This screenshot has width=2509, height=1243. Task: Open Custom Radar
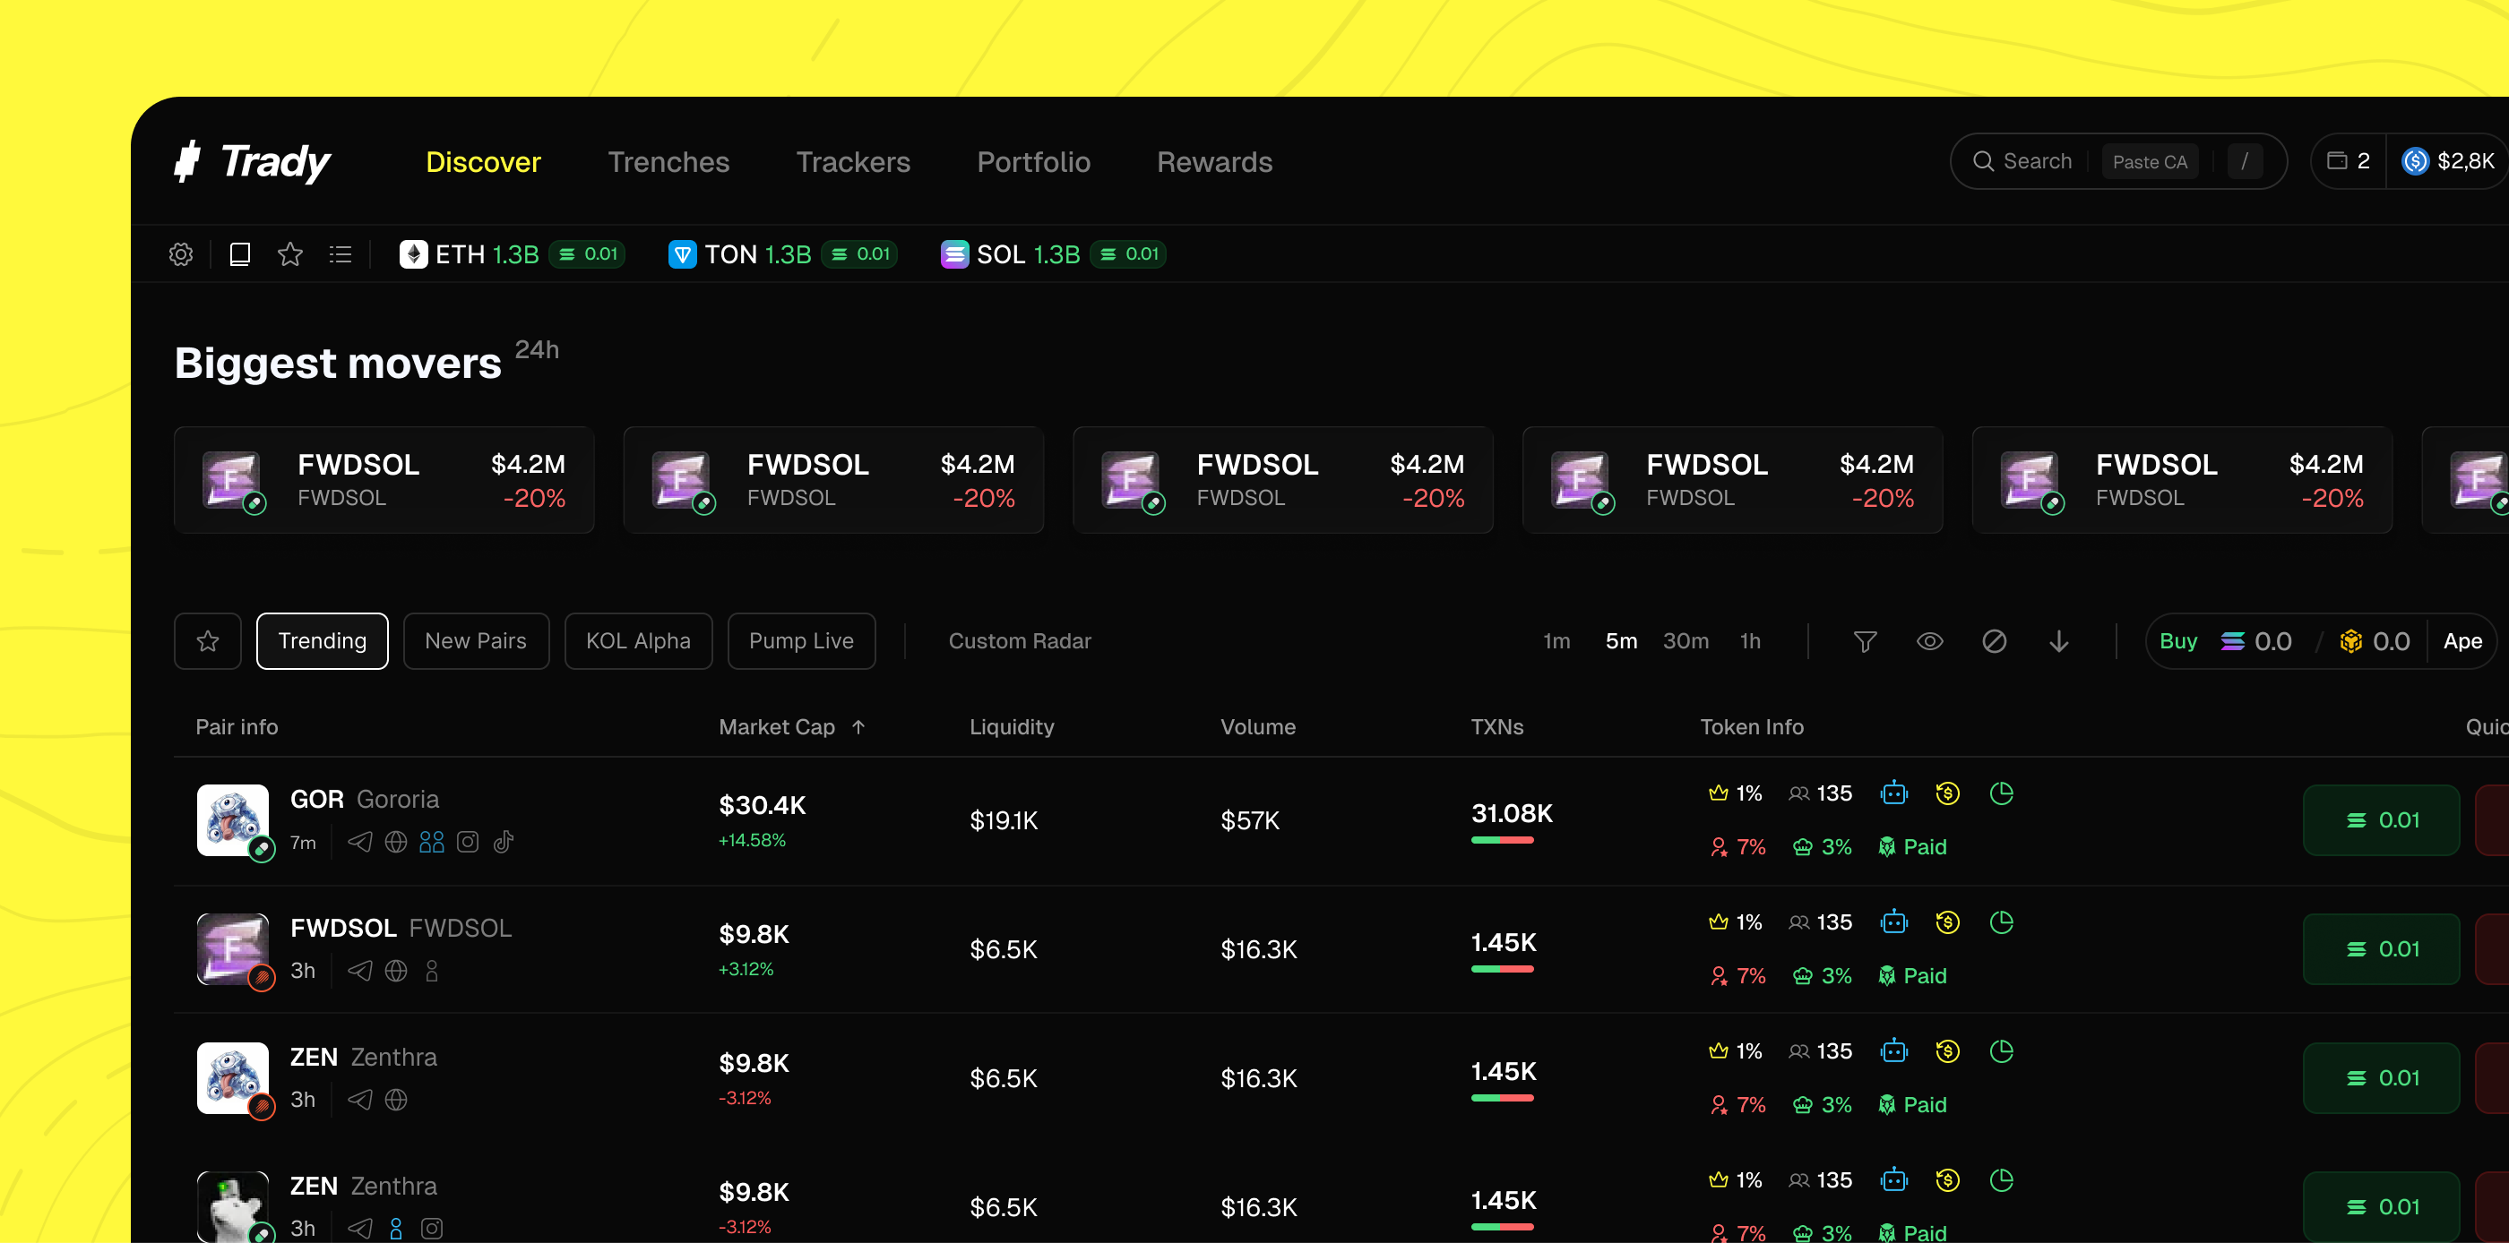pyautogui.click(x=1020, y=641)
